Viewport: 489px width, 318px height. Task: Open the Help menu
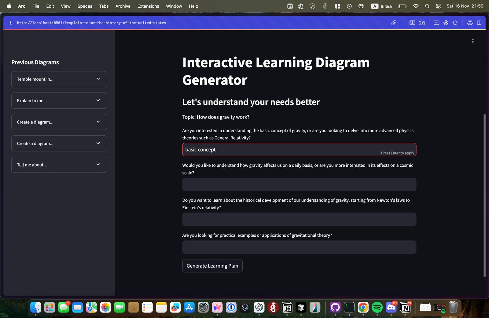[193, 6]
